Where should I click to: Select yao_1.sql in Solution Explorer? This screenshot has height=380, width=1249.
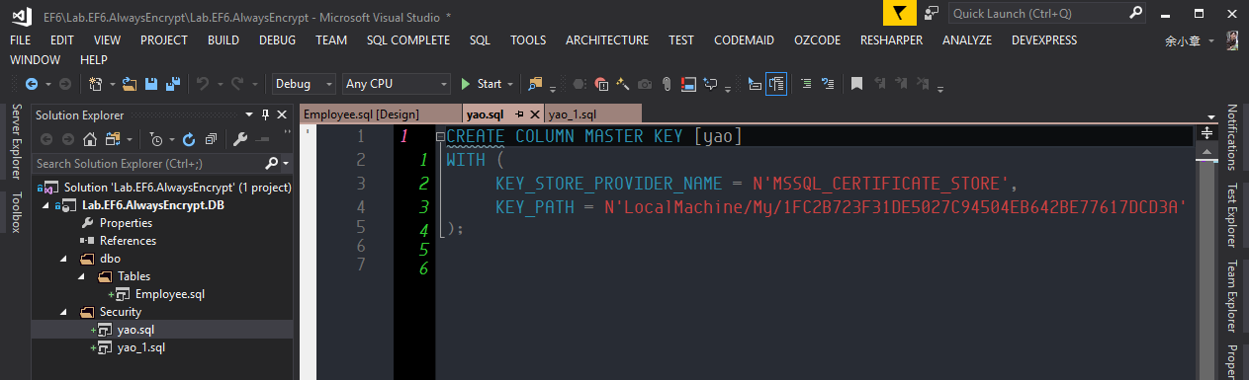(x=140, y=347)
